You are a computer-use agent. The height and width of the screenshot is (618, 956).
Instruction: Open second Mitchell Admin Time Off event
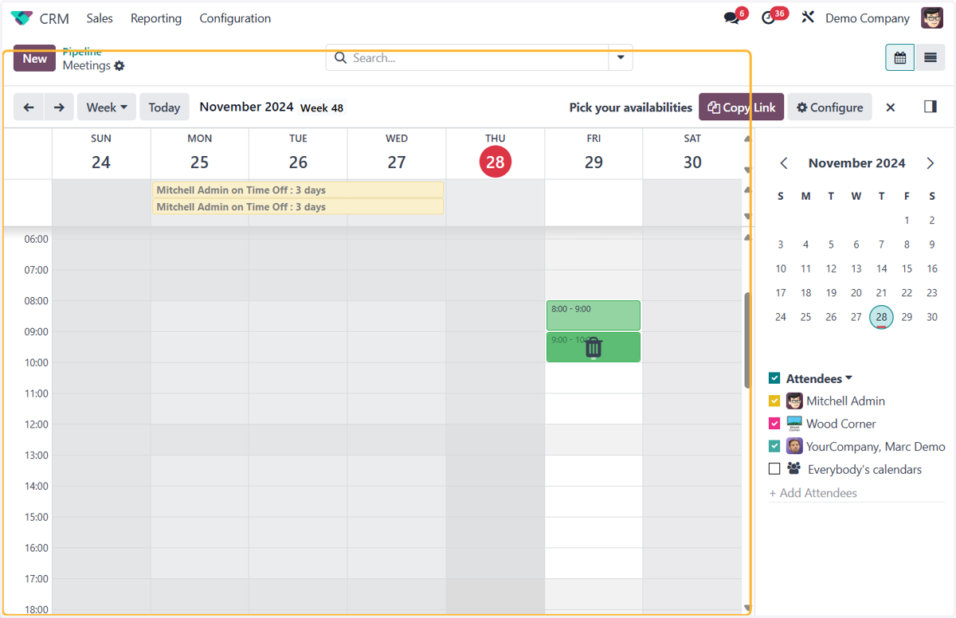[298, 206]
